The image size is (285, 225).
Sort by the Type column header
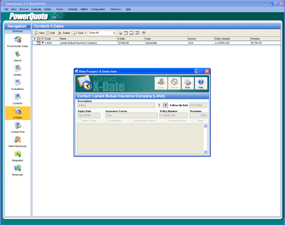click(166, 38)
